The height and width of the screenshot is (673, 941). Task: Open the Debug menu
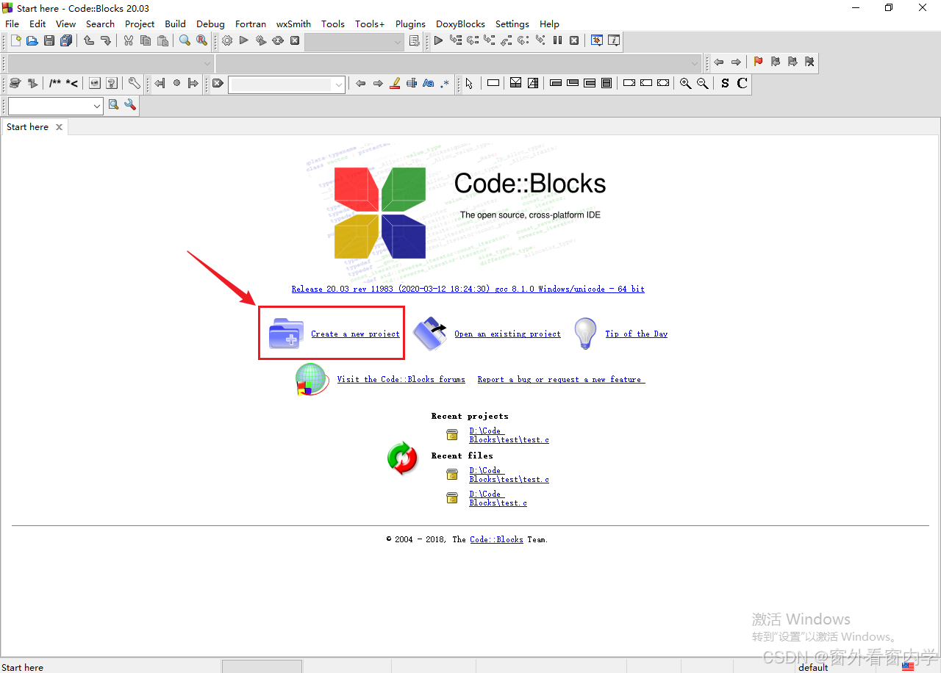210,24
